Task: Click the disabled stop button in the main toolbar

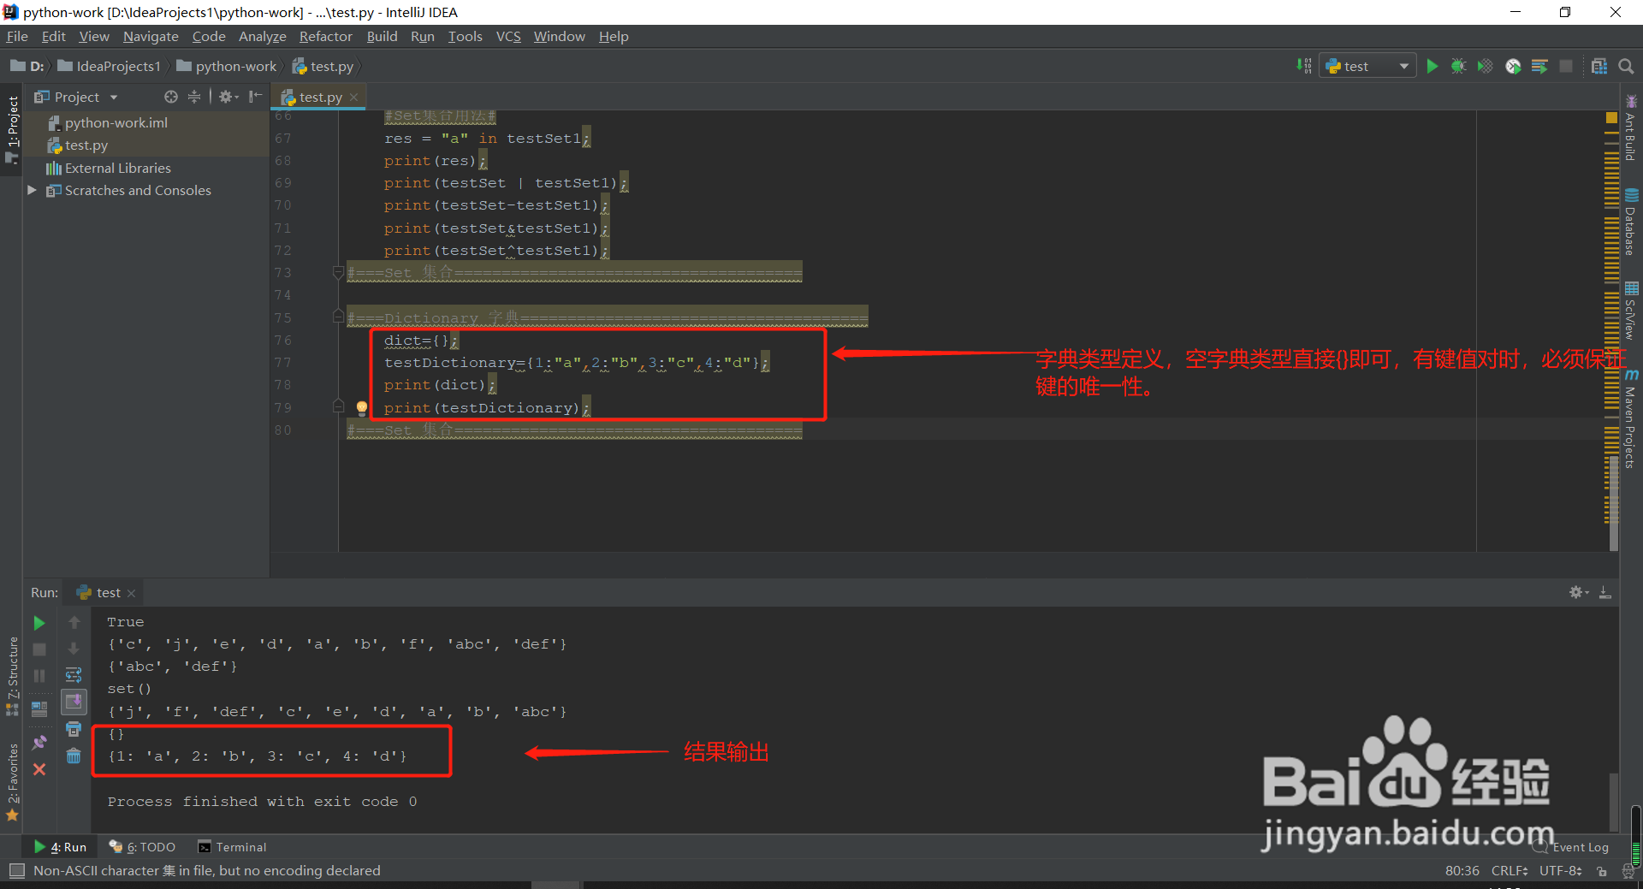Action: tap(1566, 66)
